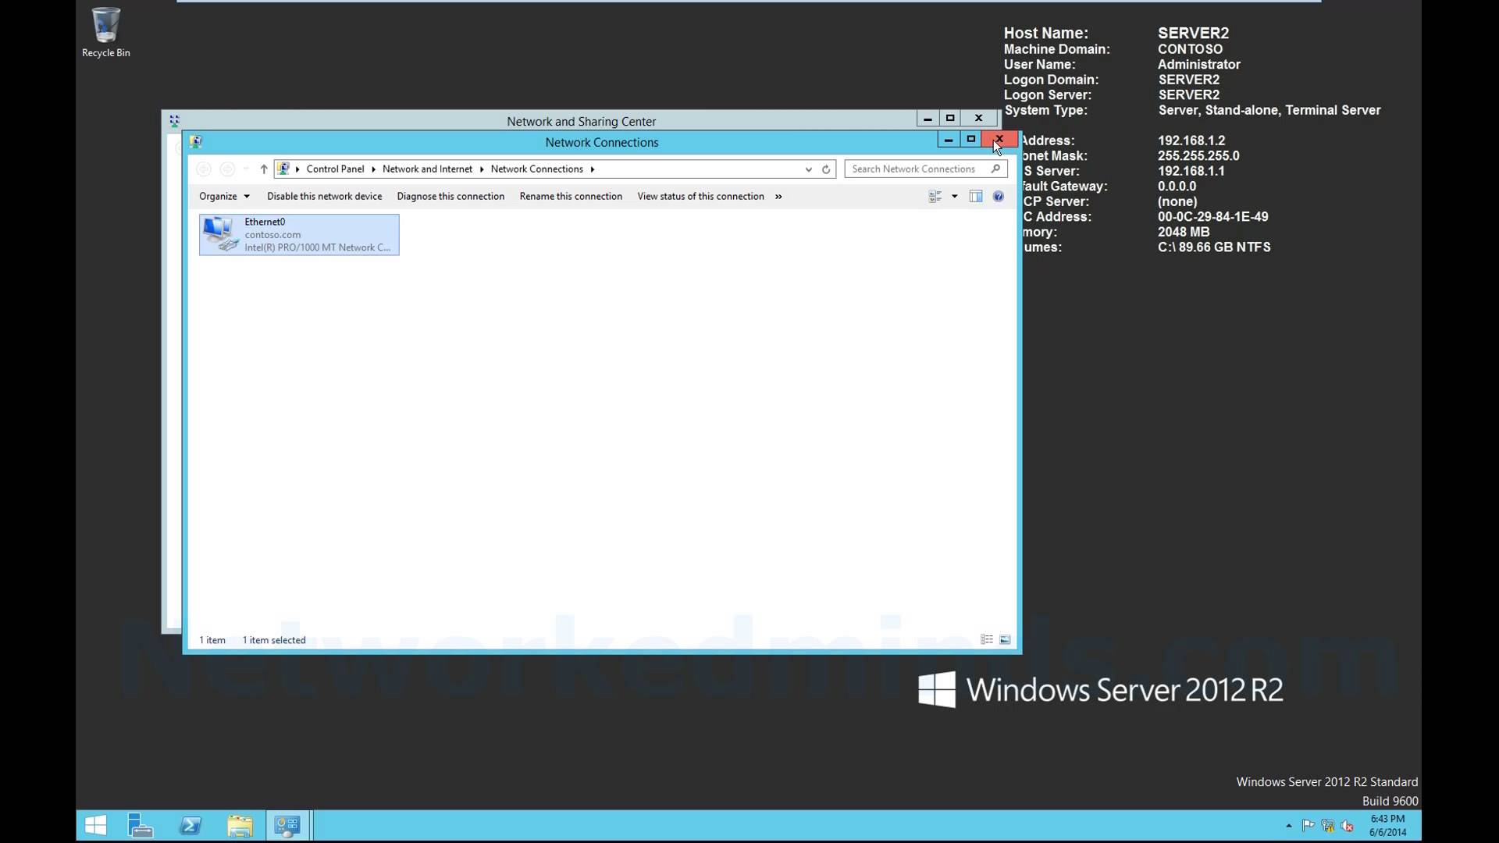Close the Network Connections window

1000,139
